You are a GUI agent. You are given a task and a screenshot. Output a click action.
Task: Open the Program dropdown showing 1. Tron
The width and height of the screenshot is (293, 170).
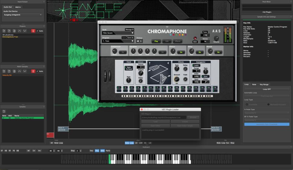(x=118, y=41)
